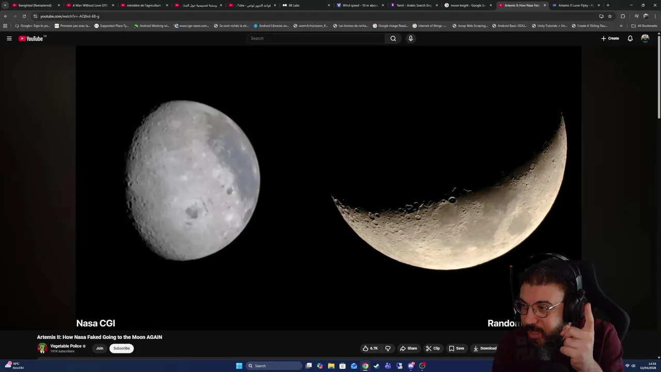Like the video with 6.7K likes
The height and width of the screenshot is (372, 661).
(x=370, y=348)
